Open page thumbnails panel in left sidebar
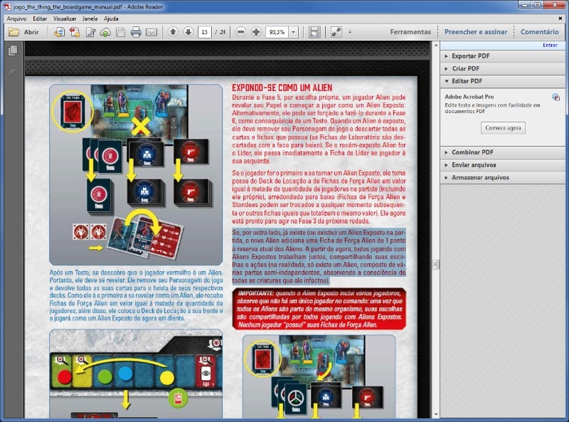 pyautogui.click(x=12, y=51)
